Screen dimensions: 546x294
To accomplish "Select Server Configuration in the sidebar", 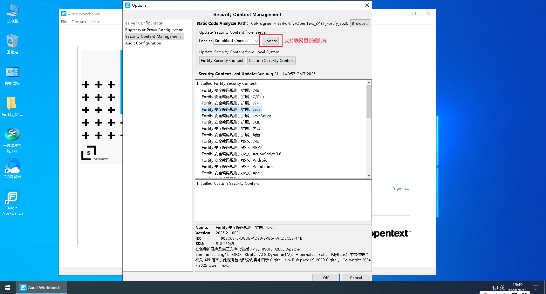I will (144, 23).
